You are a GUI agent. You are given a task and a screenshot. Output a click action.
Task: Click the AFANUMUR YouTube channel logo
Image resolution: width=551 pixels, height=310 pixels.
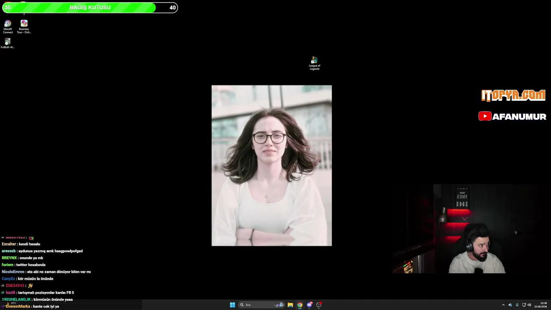click(x=512, y=116)
